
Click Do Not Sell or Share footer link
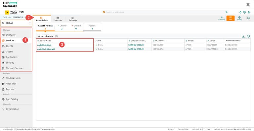tap(232, 129)
